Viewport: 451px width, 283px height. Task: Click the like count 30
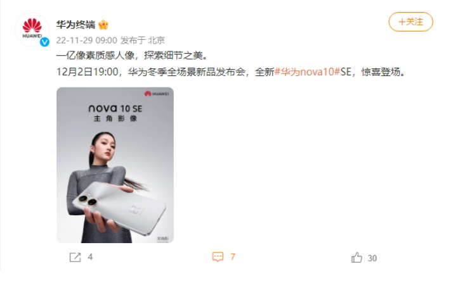click(x=372, y=258)
